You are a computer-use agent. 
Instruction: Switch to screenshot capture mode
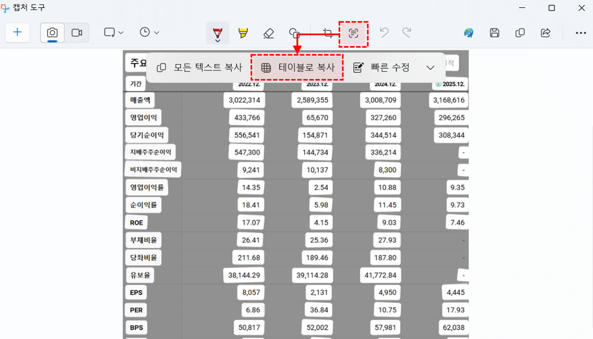[x=52, y=32]
